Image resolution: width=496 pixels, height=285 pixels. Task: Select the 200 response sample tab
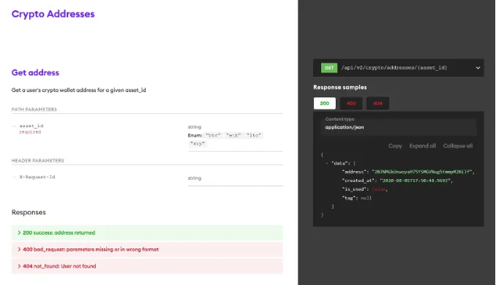coord(325,103)
